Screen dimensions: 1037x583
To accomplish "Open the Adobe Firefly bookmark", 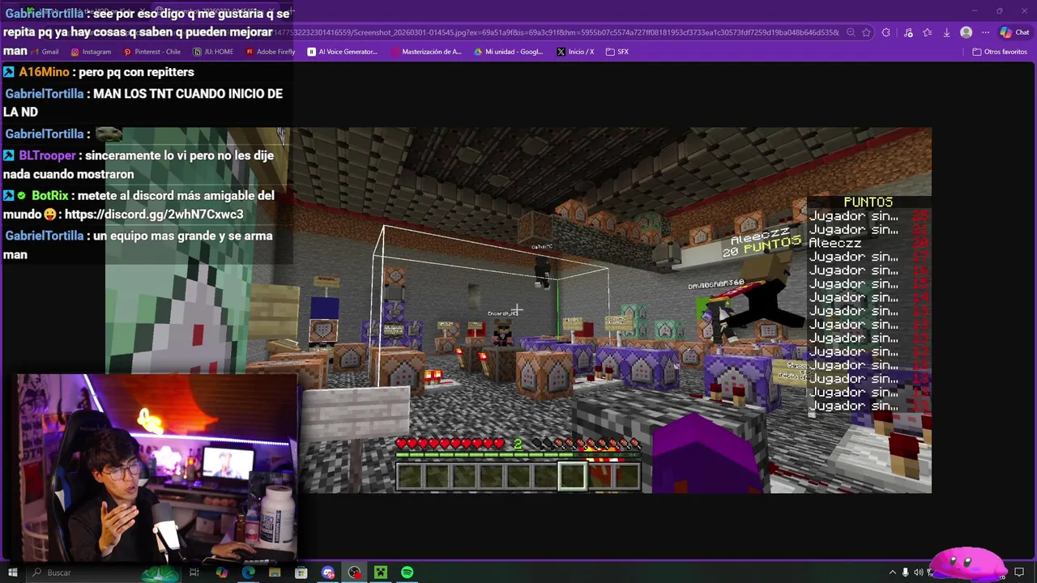I will click(271, 52).
